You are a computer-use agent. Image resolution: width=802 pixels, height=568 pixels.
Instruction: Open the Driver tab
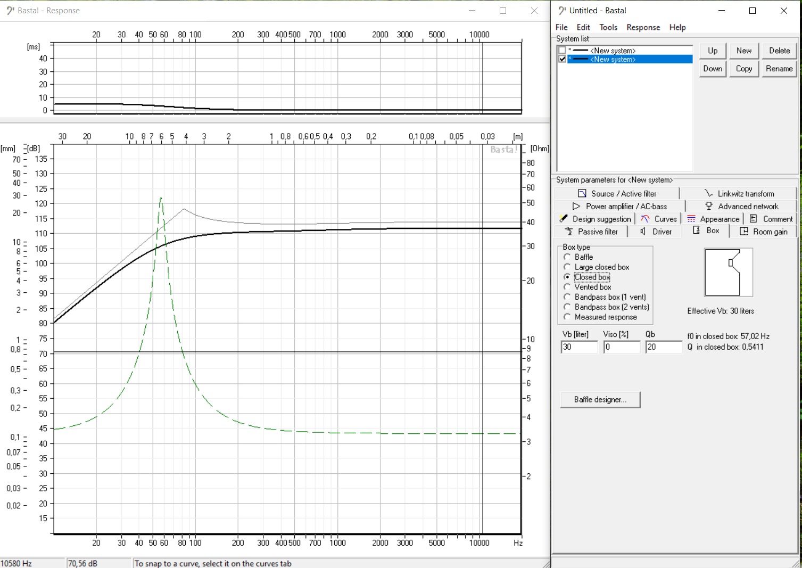click(656, 232)
